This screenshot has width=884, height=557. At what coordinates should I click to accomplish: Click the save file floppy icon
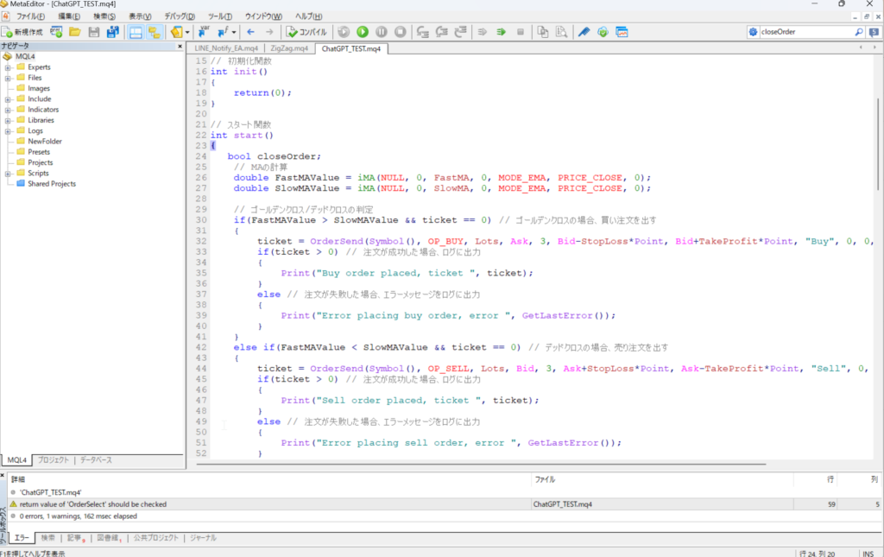93,32
